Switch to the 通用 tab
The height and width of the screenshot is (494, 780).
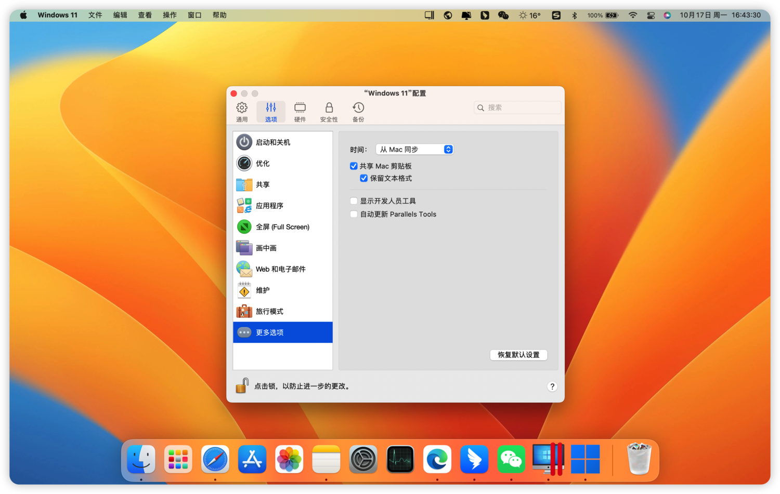242,112
